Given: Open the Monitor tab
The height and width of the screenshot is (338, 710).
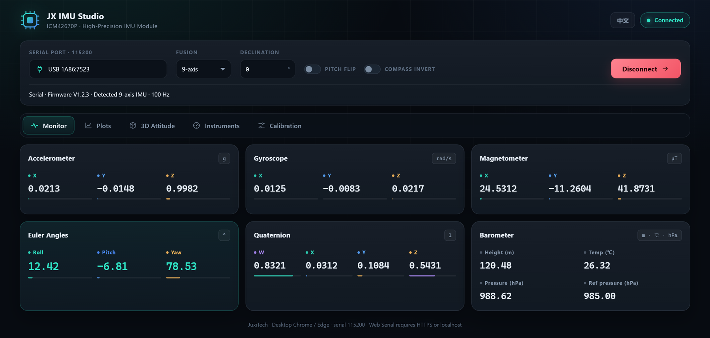Looking at the screenshot, I should coord(49,125).
